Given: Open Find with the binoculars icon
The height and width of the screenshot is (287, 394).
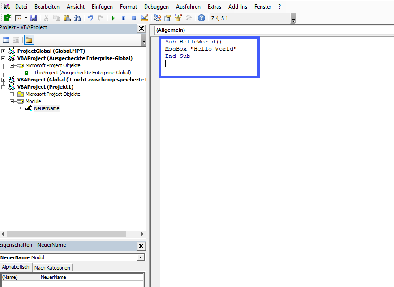Looking at the screenshot, I should click(77, 18).
